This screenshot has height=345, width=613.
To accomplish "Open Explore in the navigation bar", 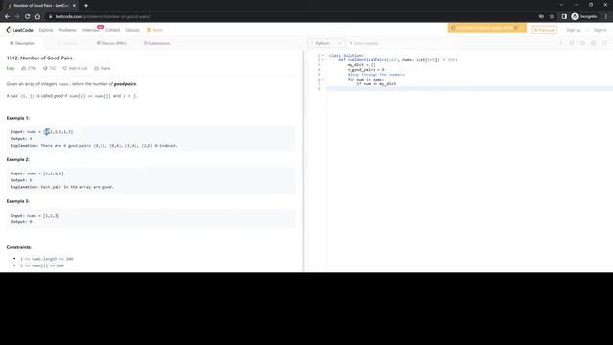I will coord(46,30).
